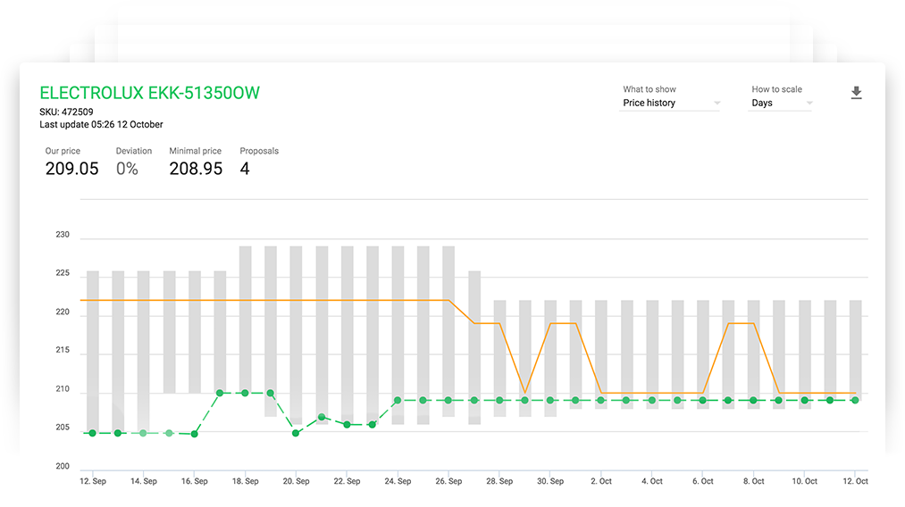Click the Minimal price value 208.95
Image resolution: width=905 pixels, height=507 pixels.
coord(196,169)
